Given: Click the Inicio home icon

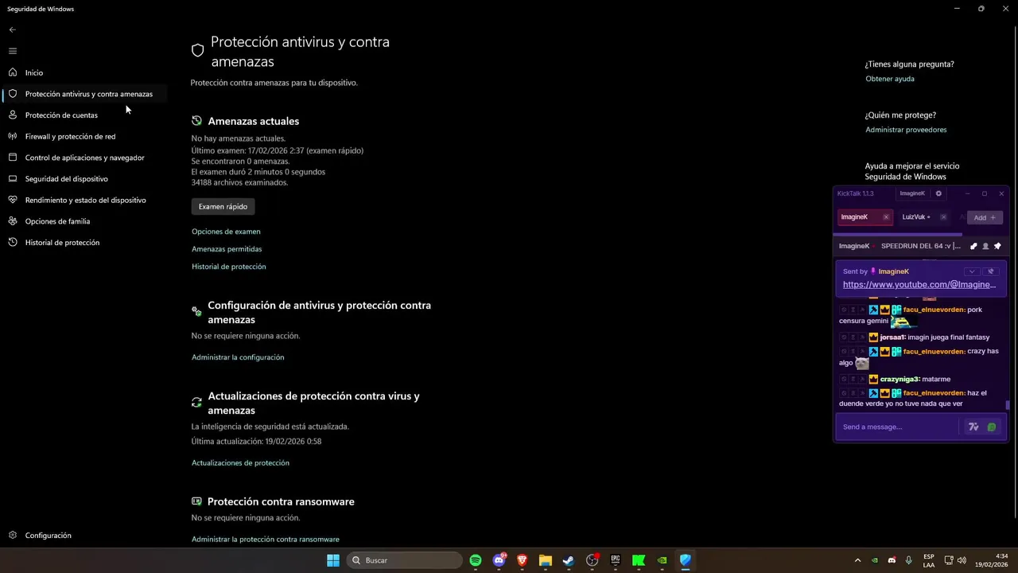Looking at the screenshot, I should (x=12, y=72).
